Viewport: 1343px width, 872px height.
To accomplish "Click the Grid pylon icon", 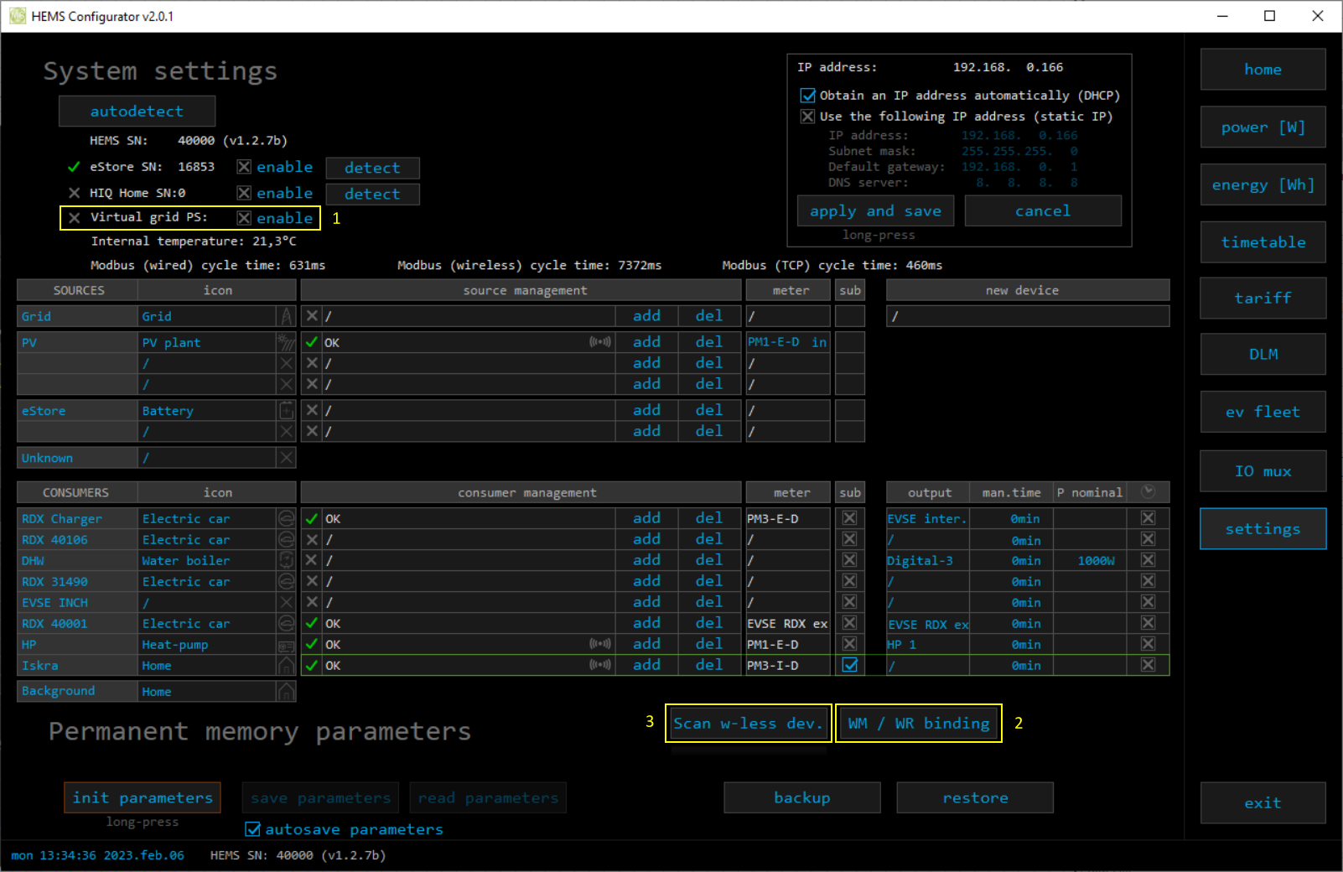I will (287, 316).
